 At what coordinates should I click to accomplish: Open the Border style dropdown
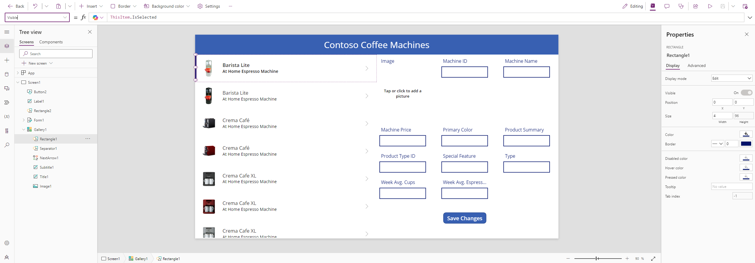(717, 144)
